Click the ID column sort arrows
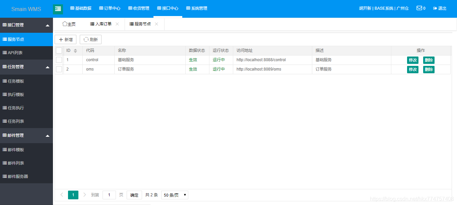Viewport: 457px width, 205px height. pos(75,50)
